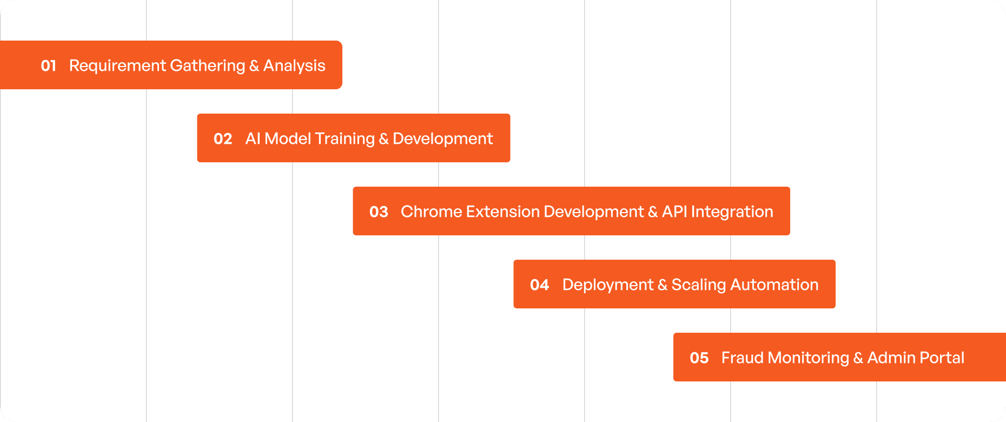Click the word "Deployment" in the fourth bar

pos(608,285)
